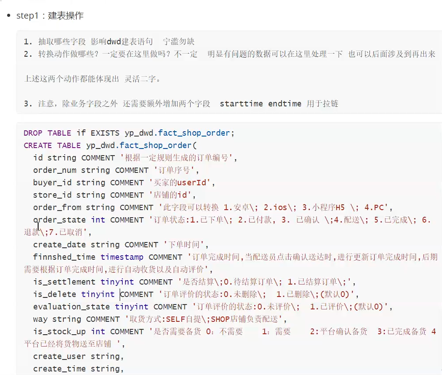This screenshot has height=375, width=442.
Task: Click the 'CREATE TABLE yp_dwd.fact_shop_order(' line
Action: pyautogui.click(x=110, y=145)
